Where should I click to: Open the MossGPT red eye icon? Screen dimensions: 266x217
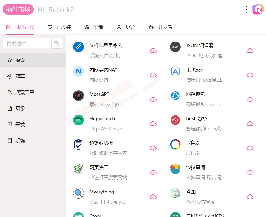tap(79, 95)
